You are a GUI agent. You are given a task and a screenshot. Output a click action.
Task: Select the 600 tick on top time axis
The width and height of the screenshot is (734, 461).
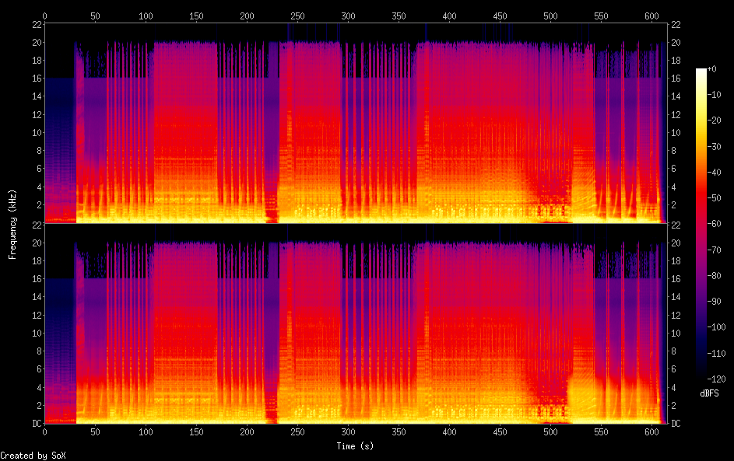(651, 16)
